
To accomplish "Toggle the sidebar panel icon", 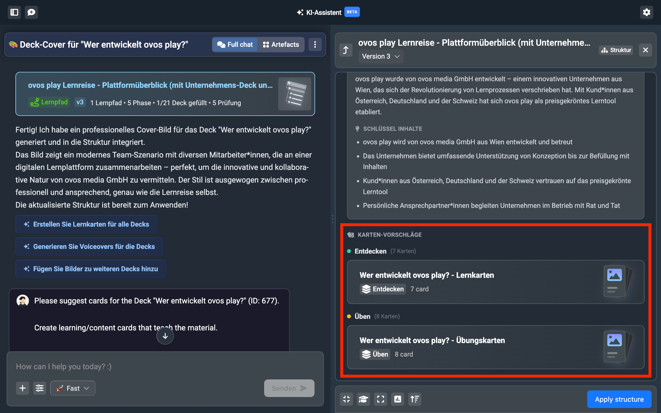I will [14, 12].
